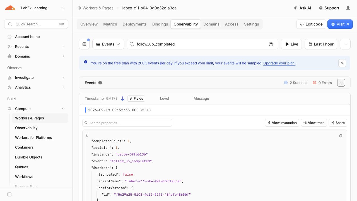Image resolution: width=357 pixels, height=201 pixels.
Task: Focus the Search properties field
Action: [x=127, y=123]
